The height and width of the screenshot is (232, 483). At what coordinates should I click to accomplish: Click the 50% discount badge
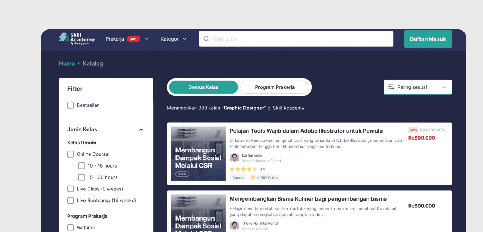pos(413,130)
